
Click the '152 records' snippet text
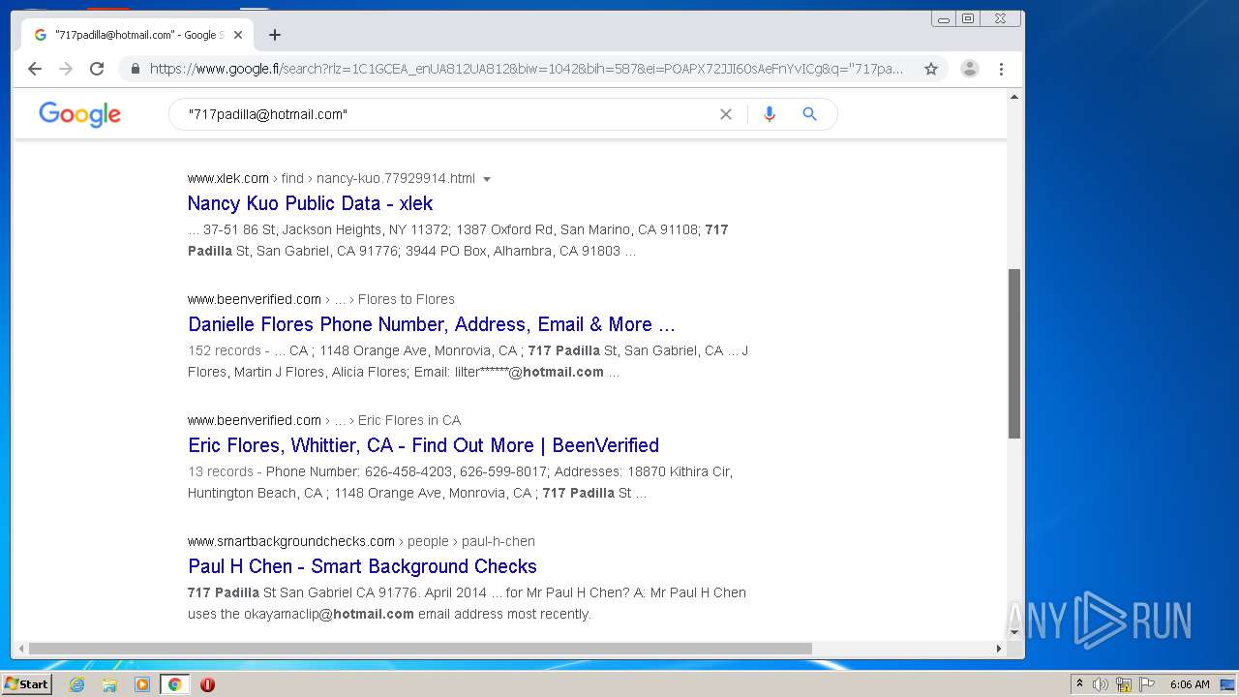[224, 350]
